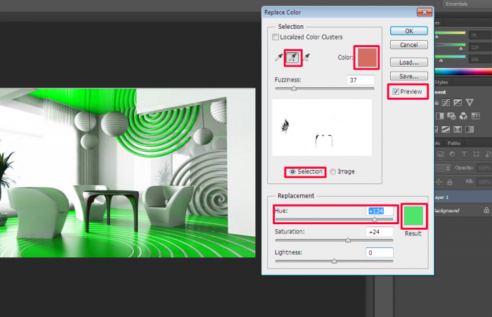
Task: Add a Black & White adjustment
Action: pos(440,116)
